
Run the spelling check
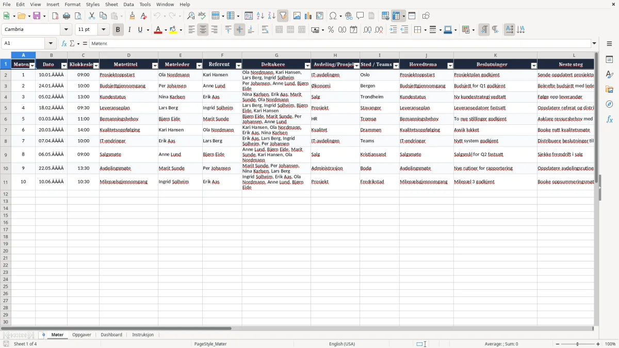click(x=202, y=16)
